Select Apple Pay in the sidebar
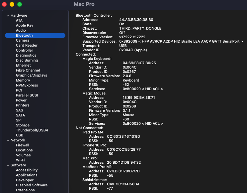Viewport: 247px width, 193px height. [x=25, y=25]
